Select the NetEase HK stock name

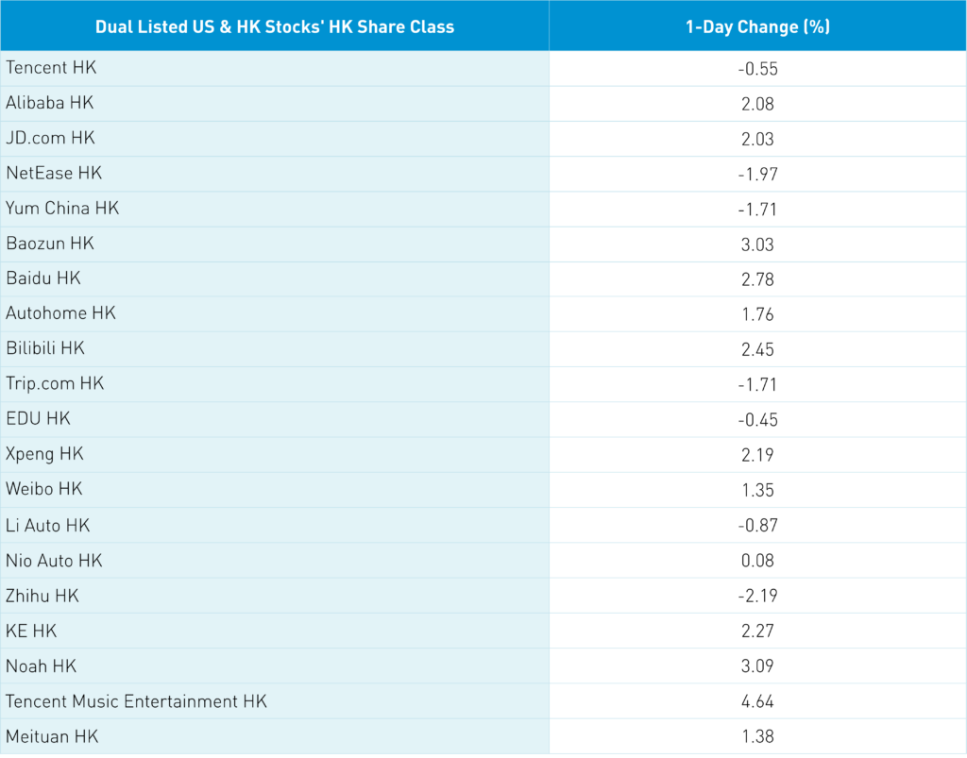coord(54,173)
